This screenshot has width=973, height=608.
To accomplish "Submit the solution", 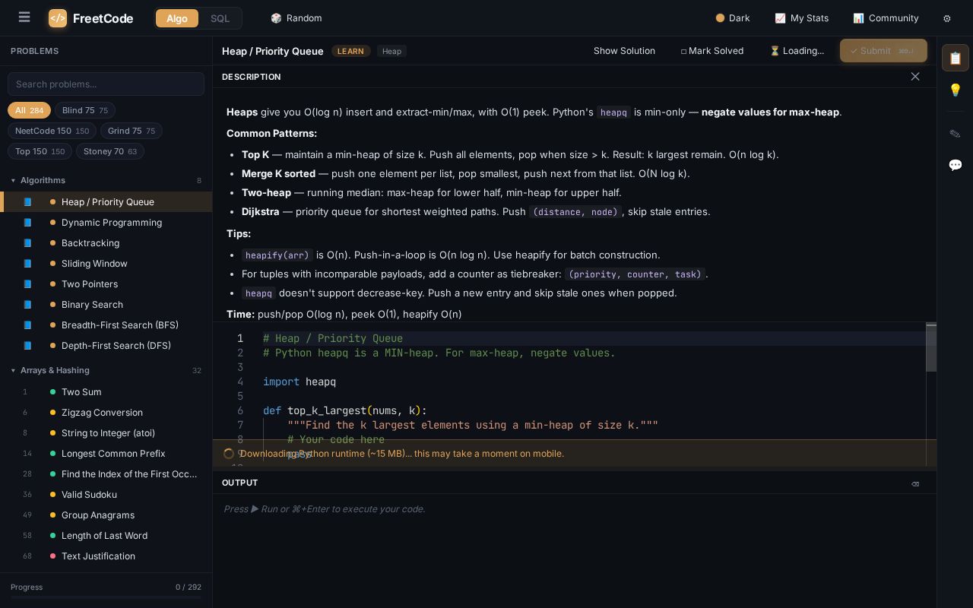I will [x=883, y=51].
